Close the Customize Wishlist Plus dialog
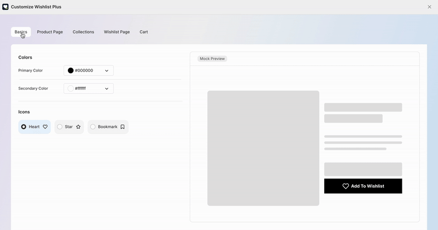This screenshot has width=438, height=230. point(429,7)
